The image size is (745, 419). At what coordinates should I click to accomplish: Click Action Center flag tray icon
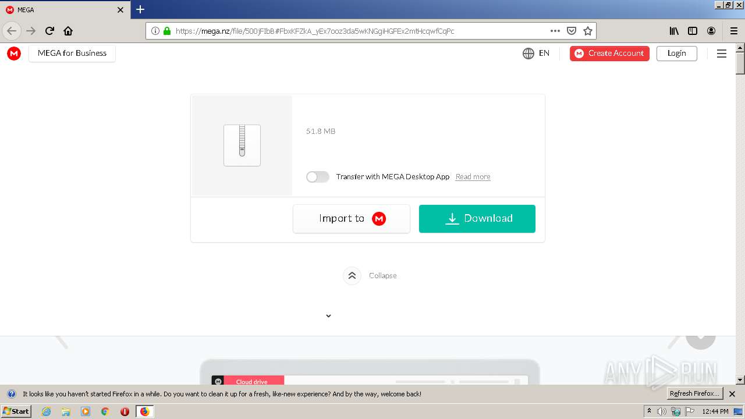click(690, 411)
